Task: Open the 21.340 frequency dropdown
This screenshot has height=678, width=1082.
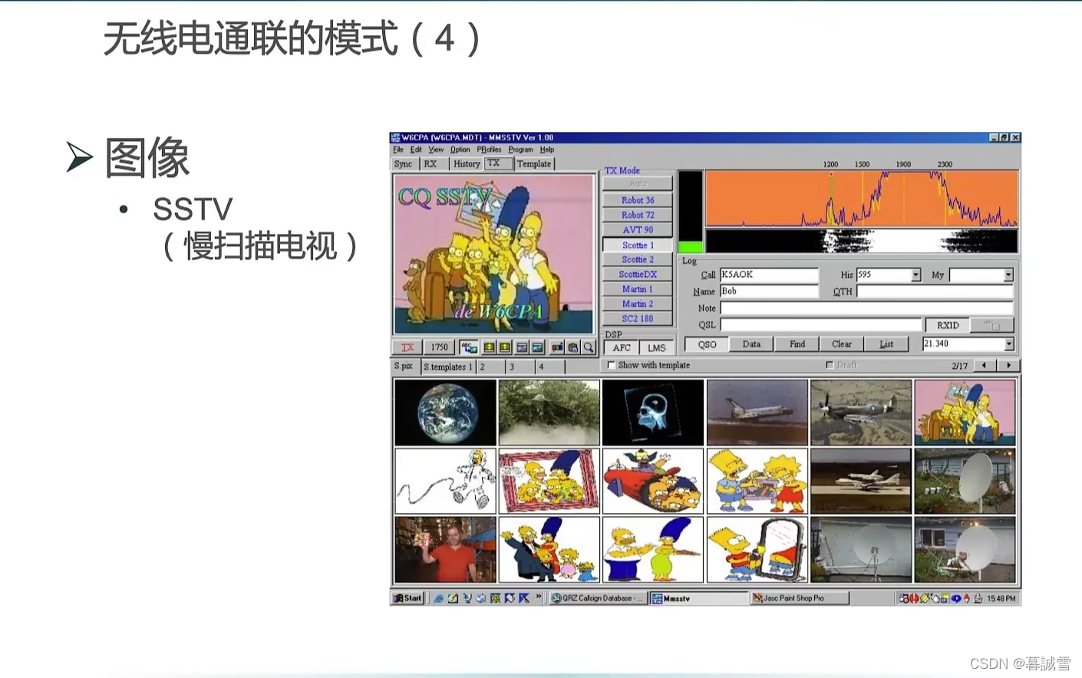Action: tap(1009, 344)
